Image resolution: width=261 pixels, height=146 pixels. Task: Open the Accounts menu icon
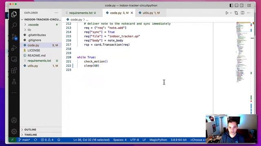coord(14,120)
